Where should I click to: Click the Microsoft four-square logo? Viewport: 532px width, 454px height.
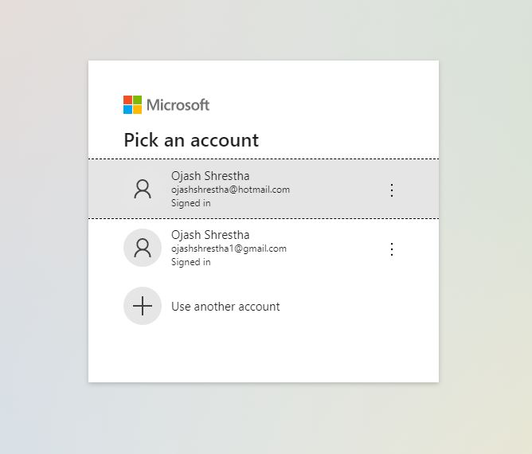point(132,105)
